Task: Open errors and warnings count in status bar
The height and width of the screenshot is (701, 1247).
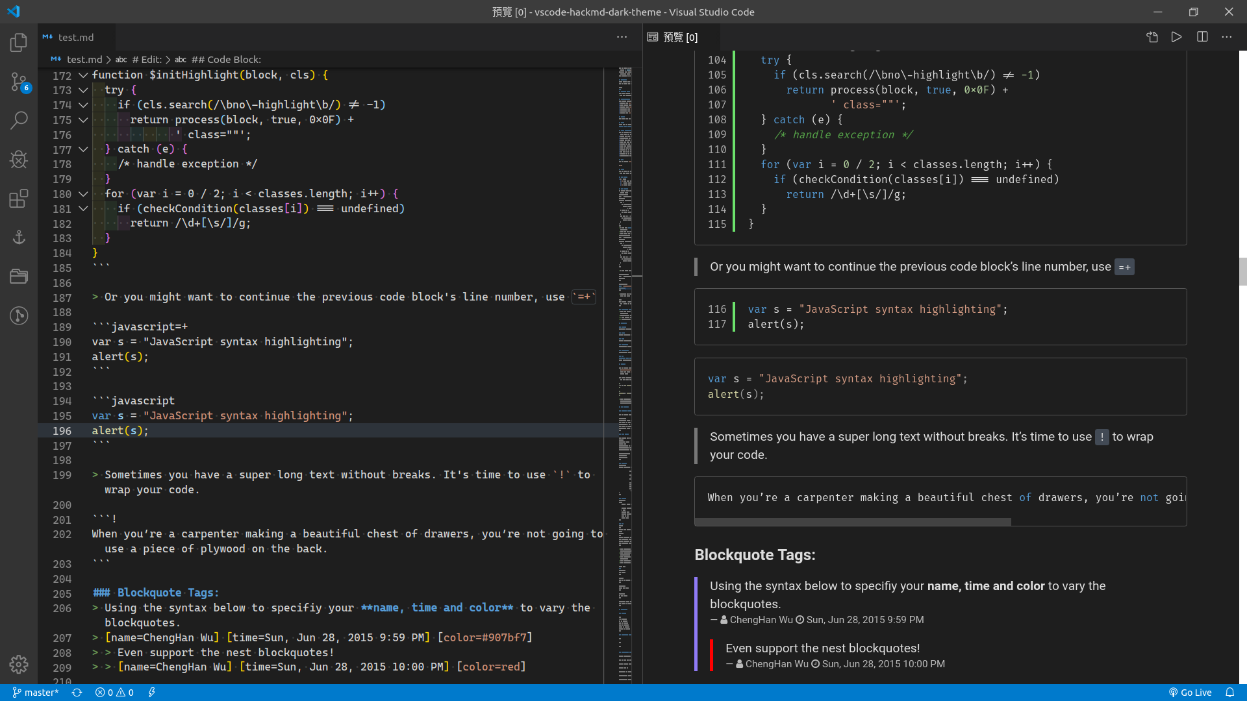Action: coord(114,693)
